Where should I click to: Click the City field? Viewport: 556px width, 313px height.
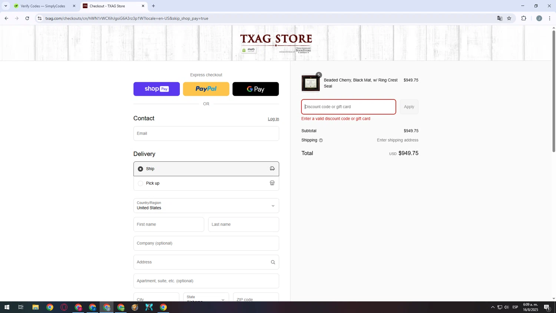pos(156,297)
